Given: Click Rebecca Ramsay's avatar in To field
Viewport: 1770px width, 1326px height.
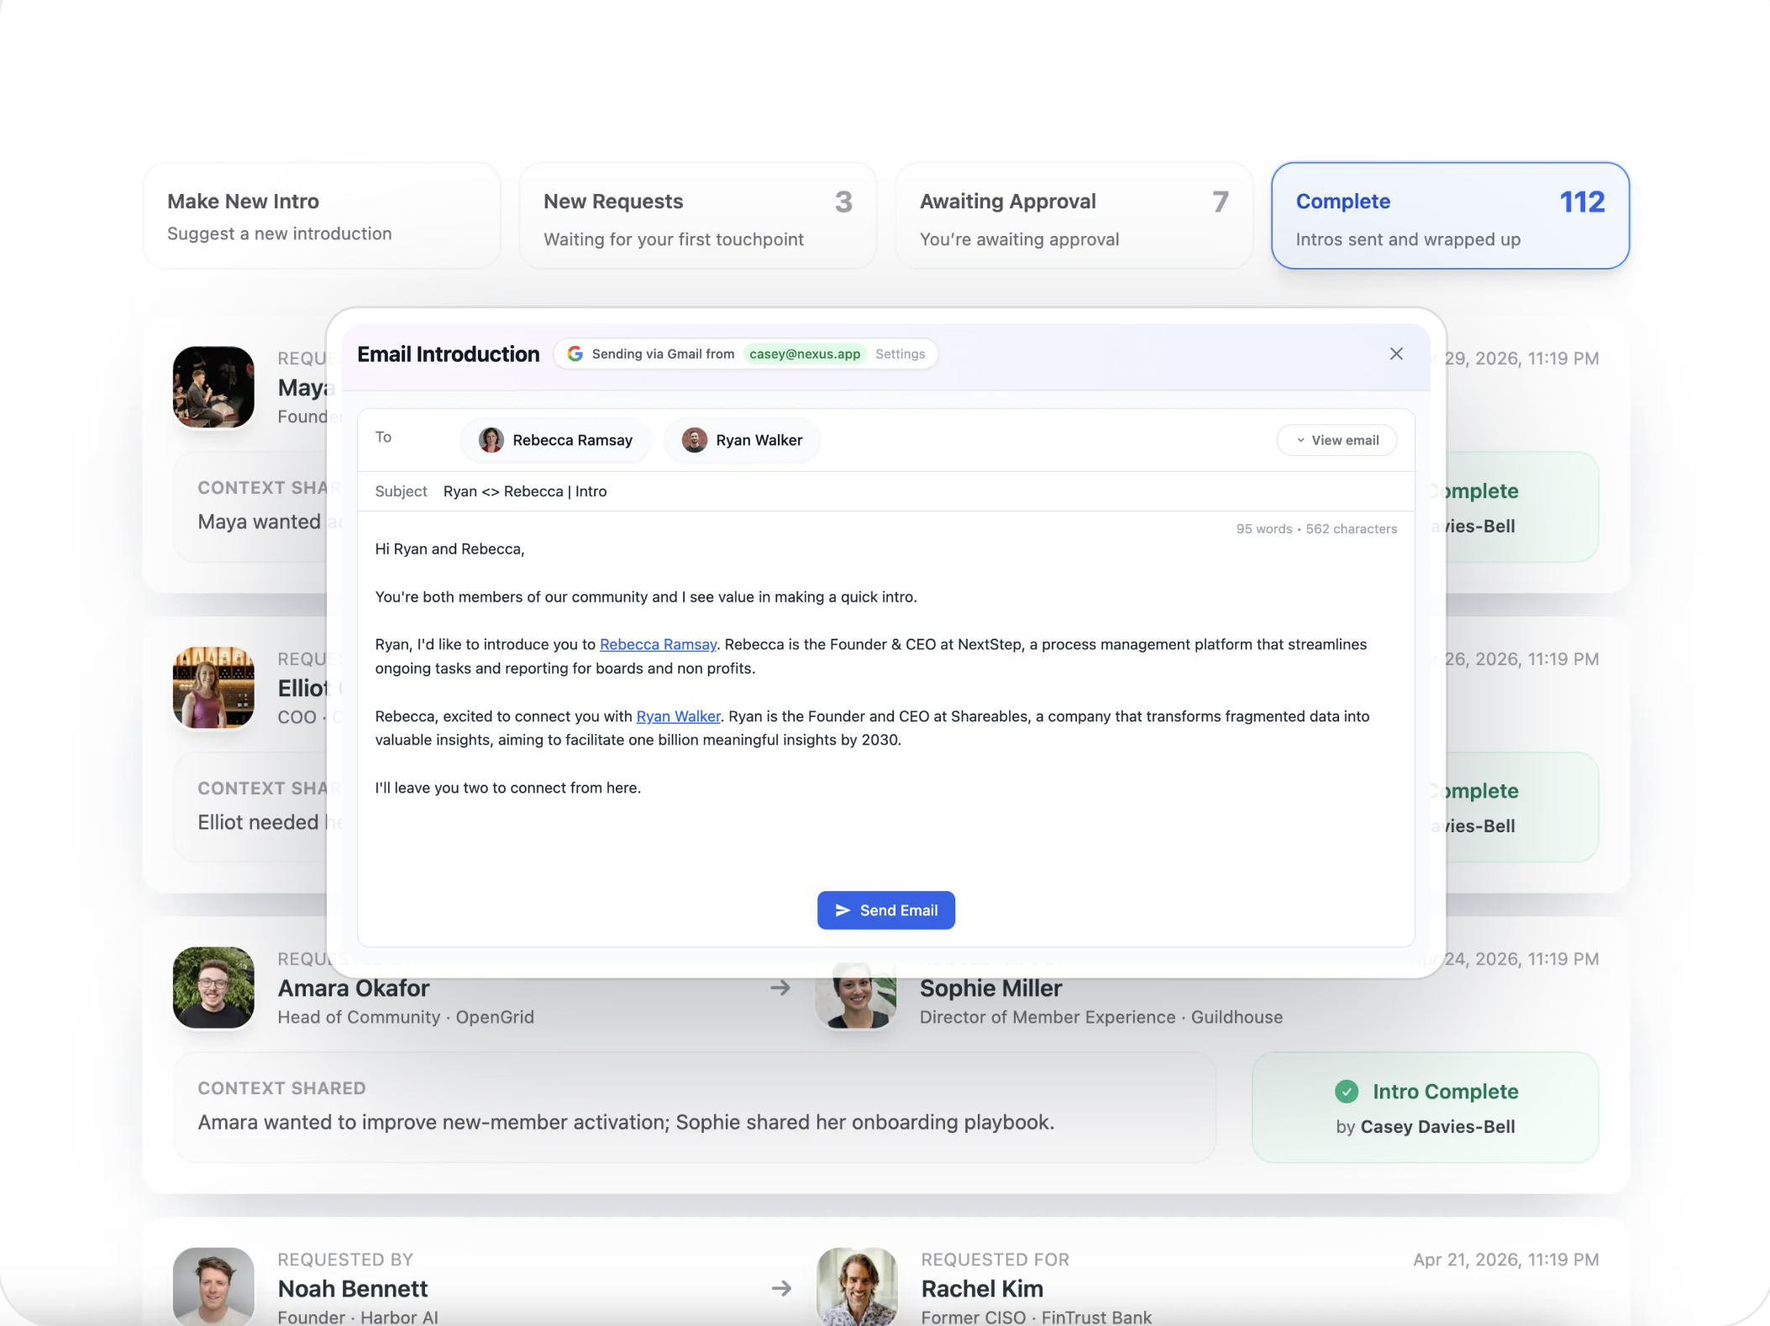Looking at the screenshot, I should click(491, 440).
